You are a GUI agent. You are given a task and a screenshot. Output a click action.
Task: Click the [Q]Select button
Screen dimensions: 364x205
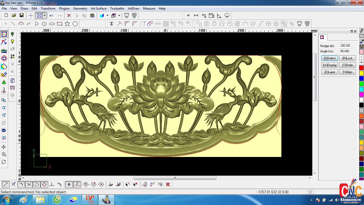[330, 58]
